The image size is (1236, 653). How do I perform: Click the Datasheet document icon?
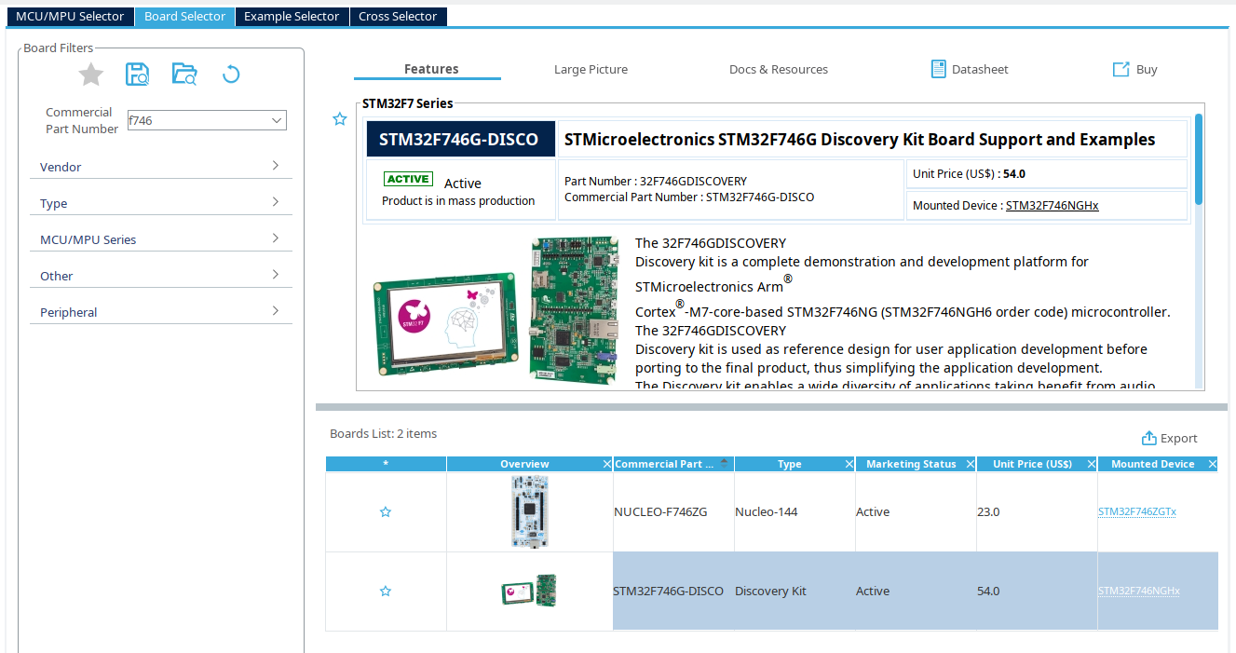(x=939, y=69)
